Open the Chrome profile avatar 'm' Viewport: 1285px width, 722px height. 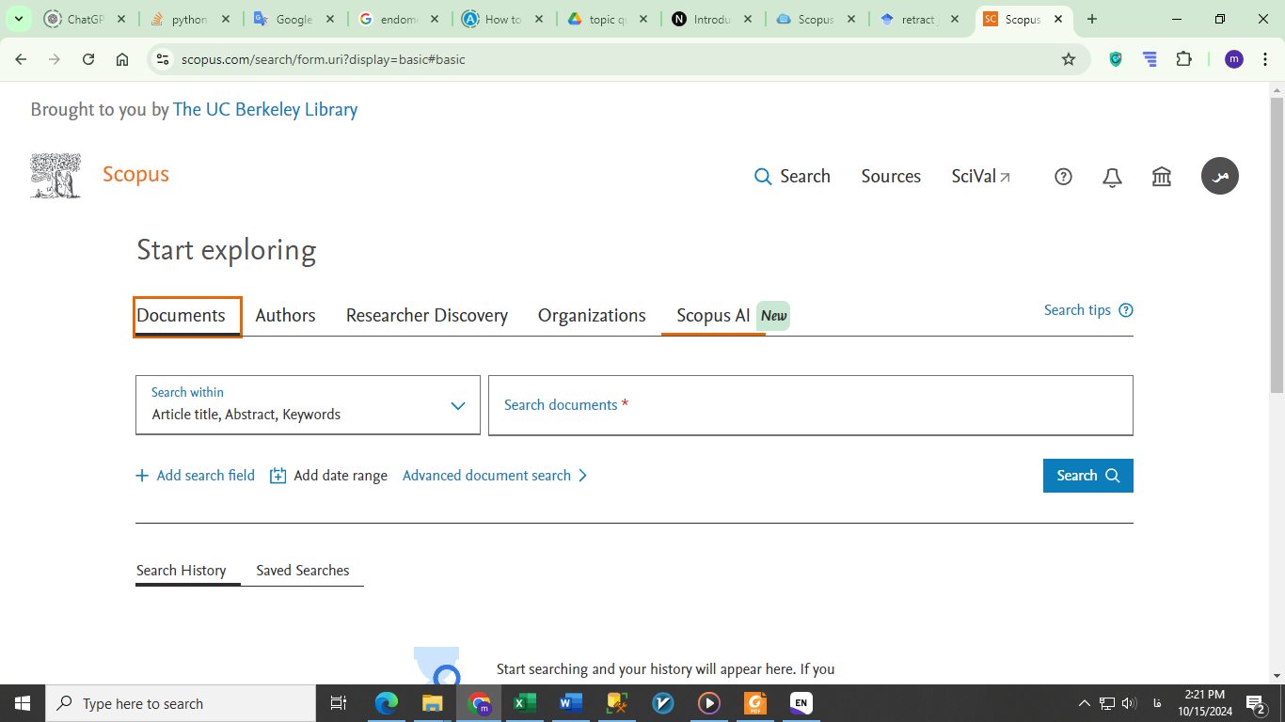pyautogui.click(x=1234, y=59)
